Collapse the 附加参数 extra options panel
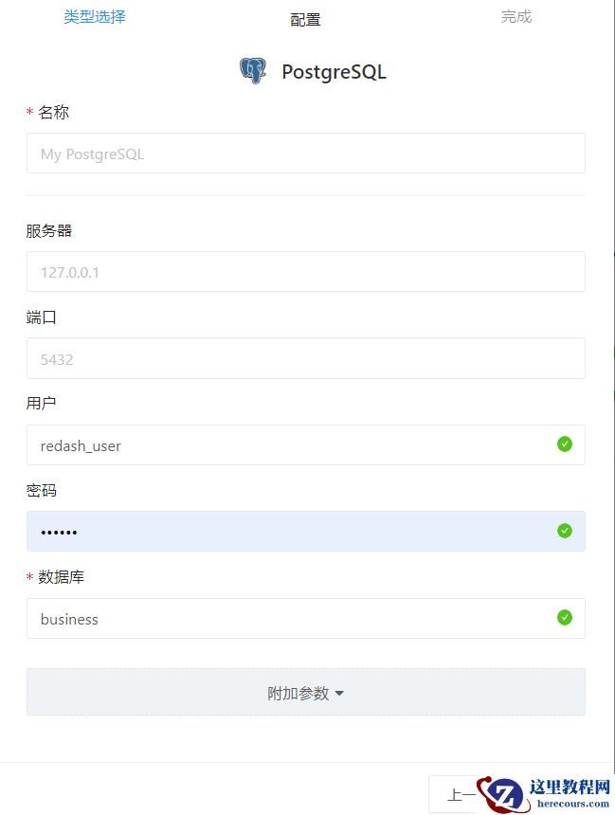This screenshot has width=615, height=815. [307, 693]
